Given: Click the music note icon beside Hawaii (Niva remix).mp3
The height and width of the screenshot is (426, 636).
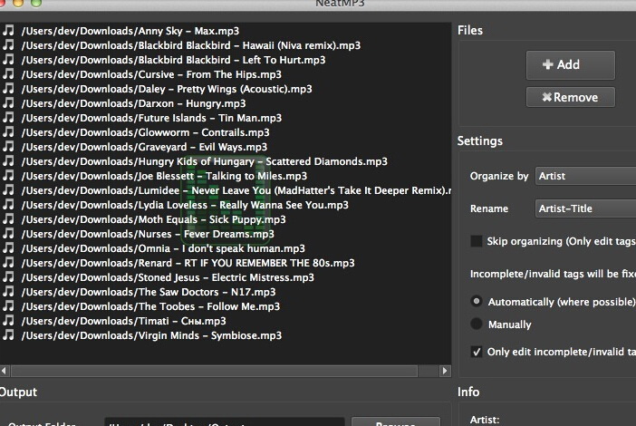Looking at the screenshot, I should (x=8, y=45).
